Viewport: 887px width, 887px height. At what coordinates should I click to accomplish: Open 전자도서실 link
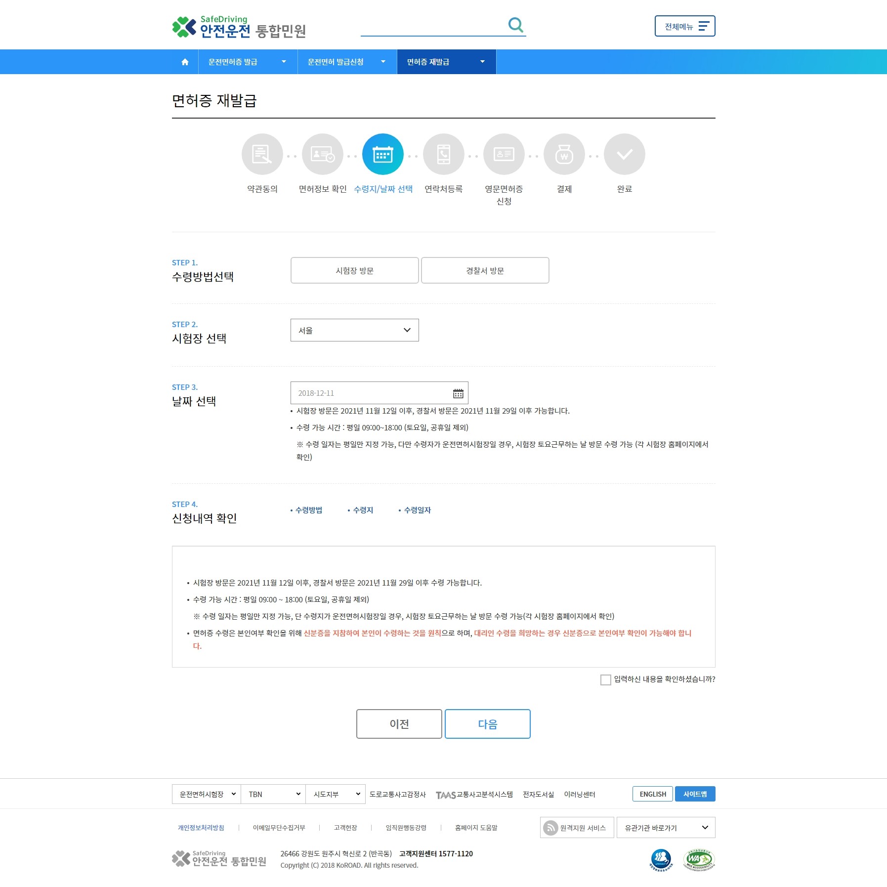click(539, 794)
